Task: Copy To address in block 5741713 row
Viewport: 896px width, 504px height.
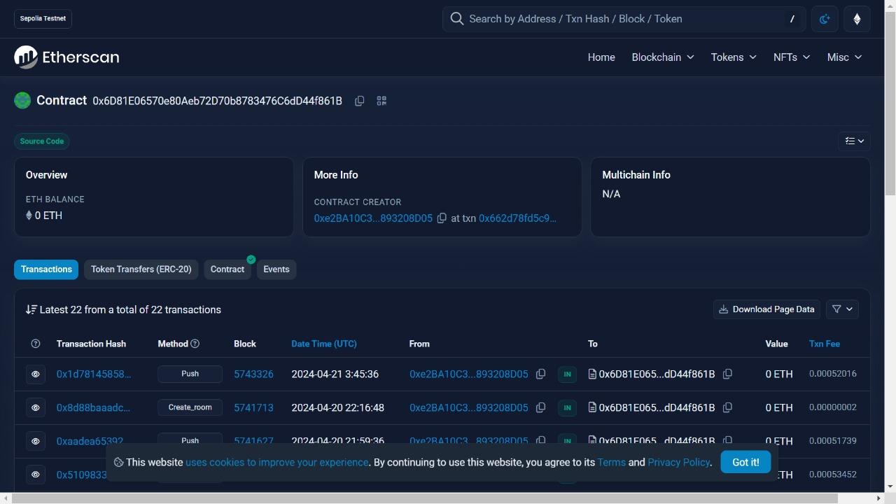Action: [727, 407]
